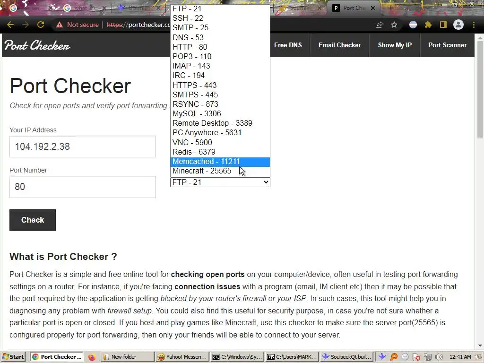Share this page via the share icon

379,25
